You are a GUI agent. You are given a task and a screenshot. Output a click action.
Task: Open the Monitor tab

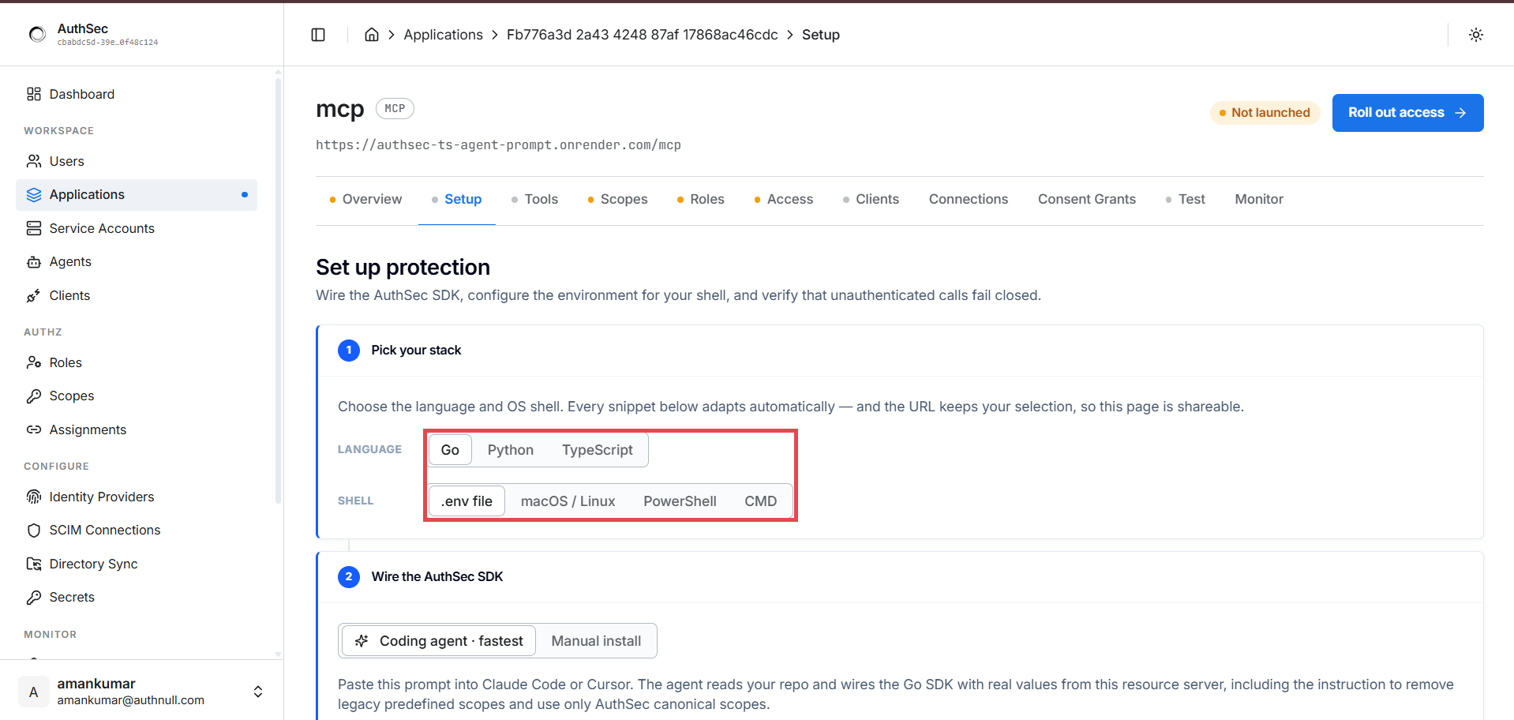click(1259, 200)
